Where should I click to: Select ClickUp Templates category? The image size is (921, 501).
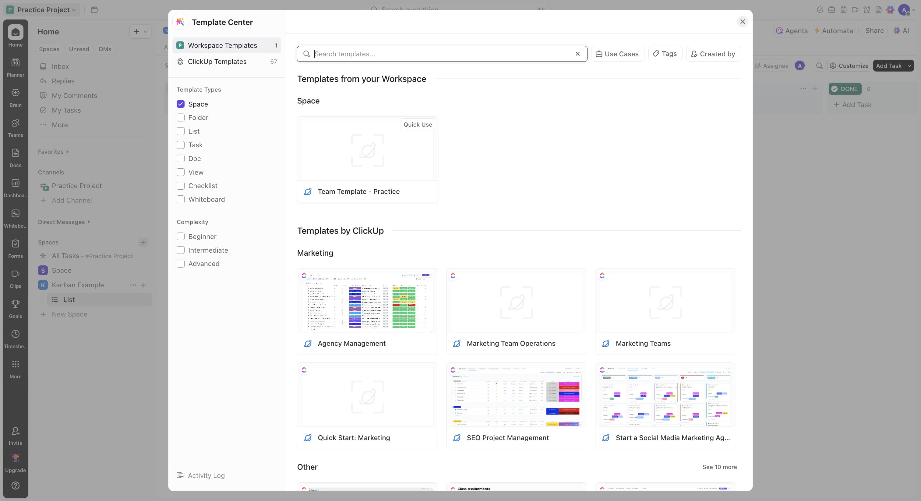(x=227, y=61)
